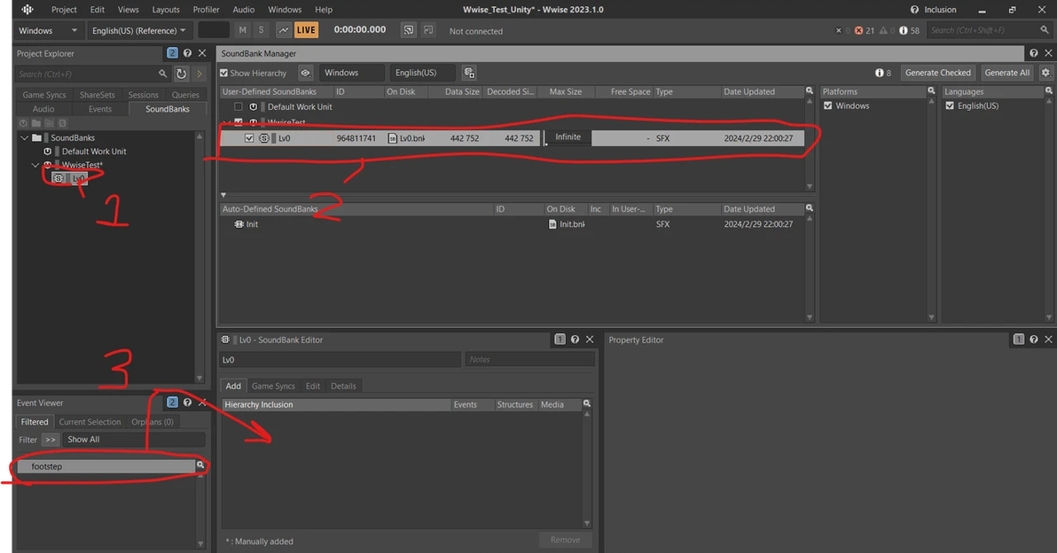The height and width of the screenshot is (553, 1057).
Task: Click the help icon next to Inclusion
Action: point(914,10)
